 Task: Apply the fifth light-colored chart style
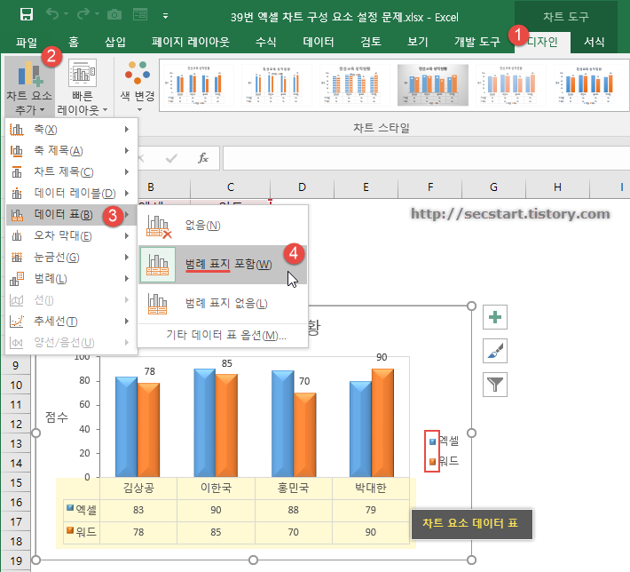pos(511,85)
